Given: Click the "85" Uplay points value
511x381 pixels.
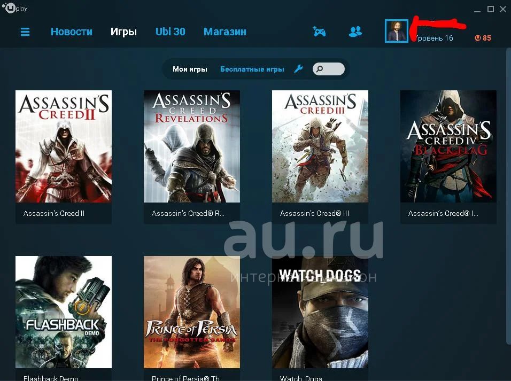Looking at the screenshot, I should click(487, 38).
